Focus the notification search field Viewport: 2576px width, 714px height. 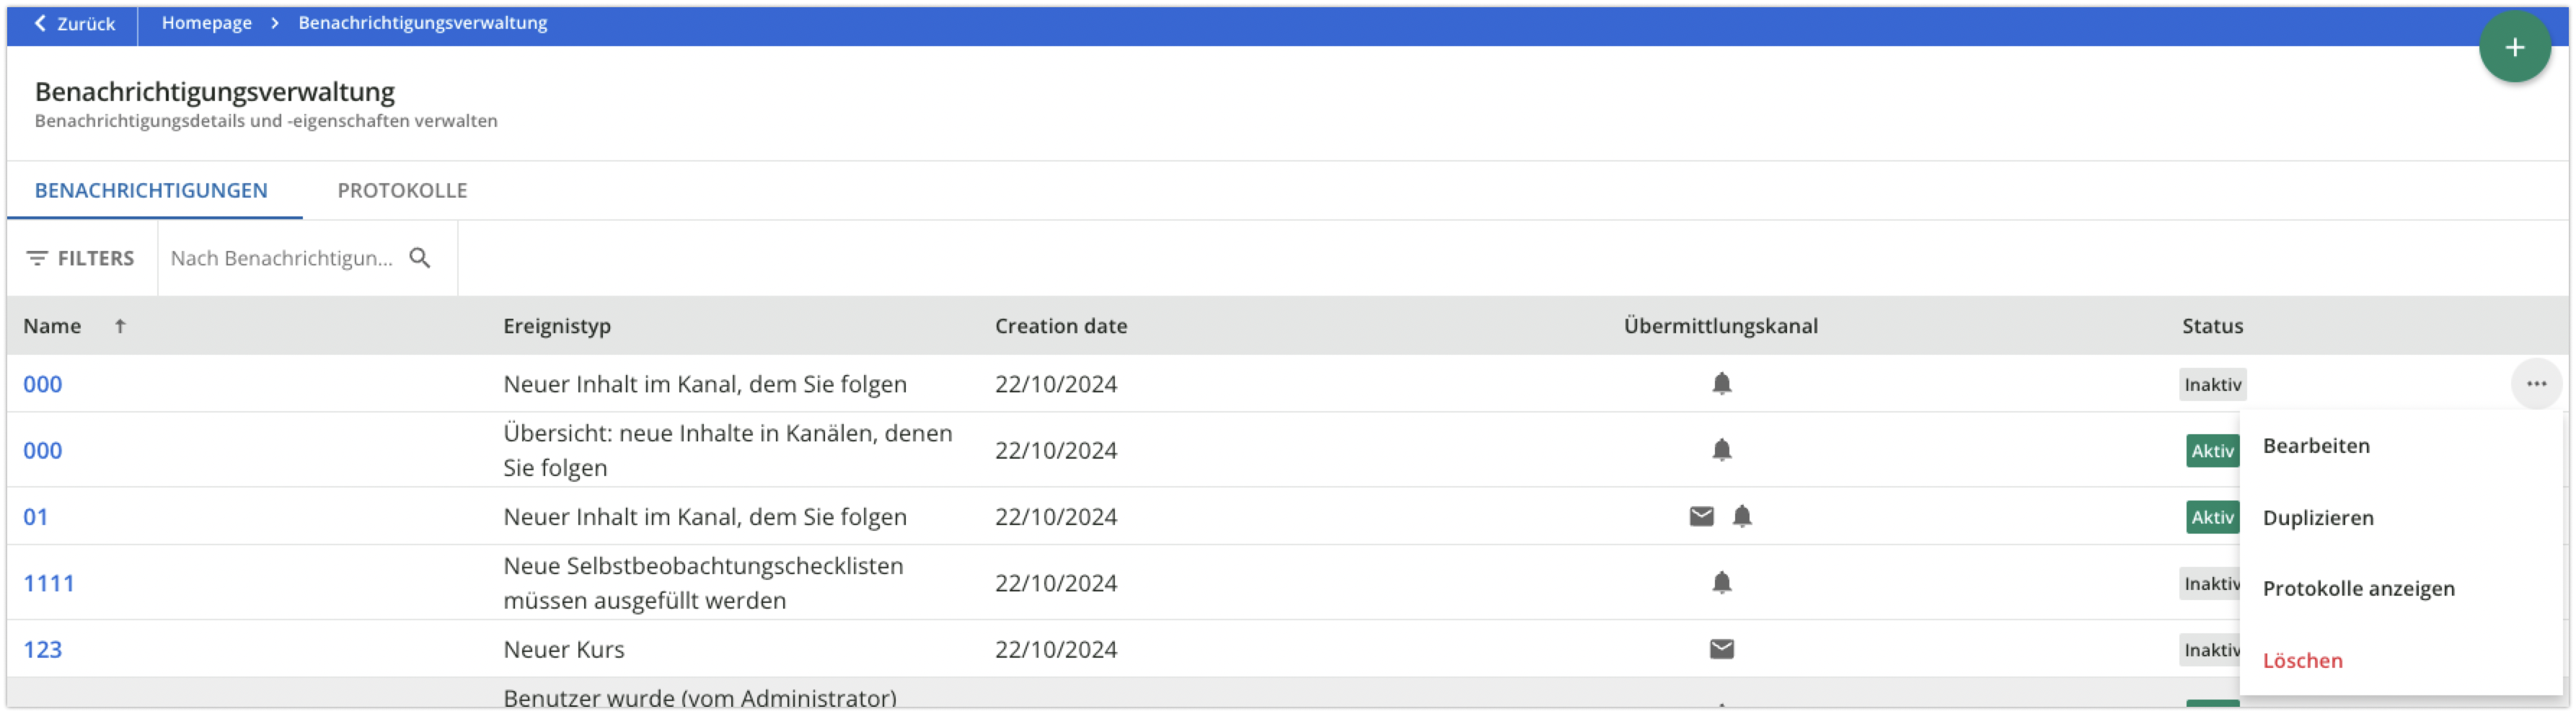pos(281,258)
